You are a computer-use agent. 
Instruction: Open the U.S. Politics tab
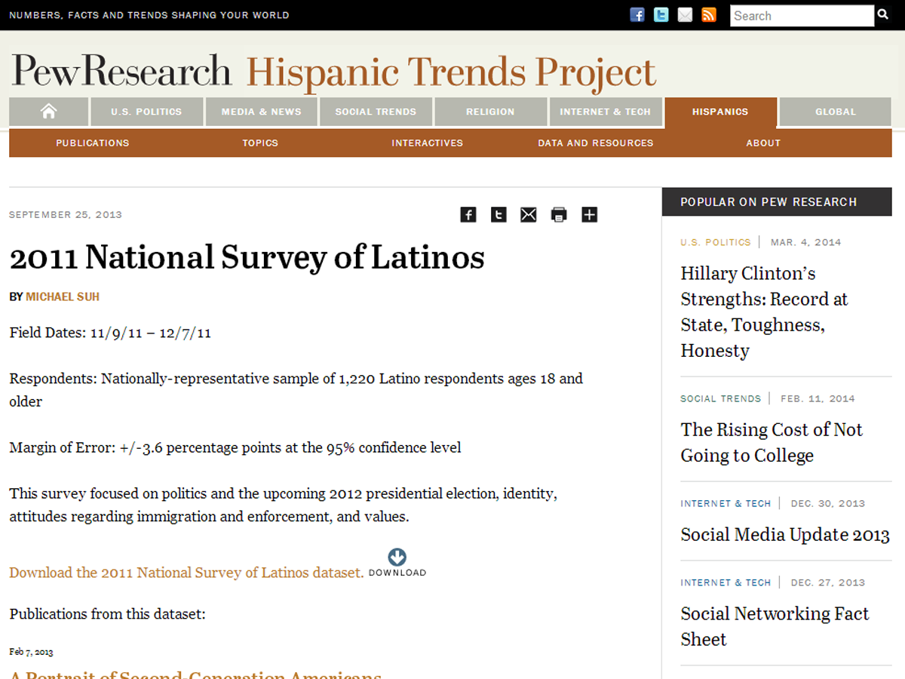click(x=146, y=112)
